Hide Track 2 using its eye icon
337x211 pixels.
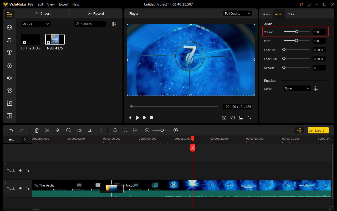[x=21, y=170]
